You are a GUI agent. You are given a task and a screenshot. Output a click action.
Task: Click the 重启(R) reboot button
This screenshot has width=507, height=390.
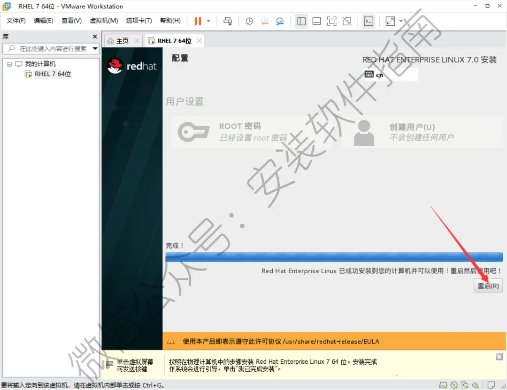coord(488,286)
